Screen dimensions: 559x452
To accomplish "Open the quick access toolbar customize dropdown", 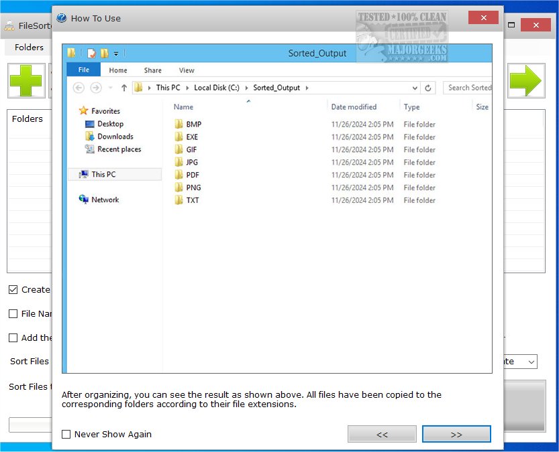I will coord(116,54).
